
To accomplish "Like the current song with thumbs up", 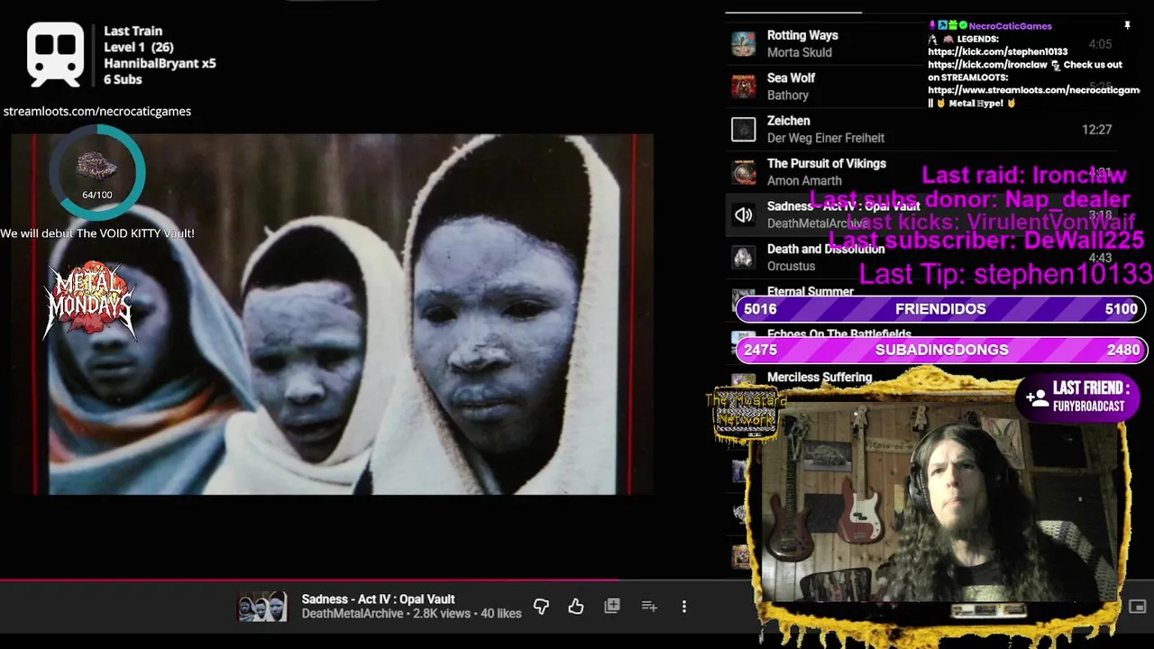I will pos(576,607).
